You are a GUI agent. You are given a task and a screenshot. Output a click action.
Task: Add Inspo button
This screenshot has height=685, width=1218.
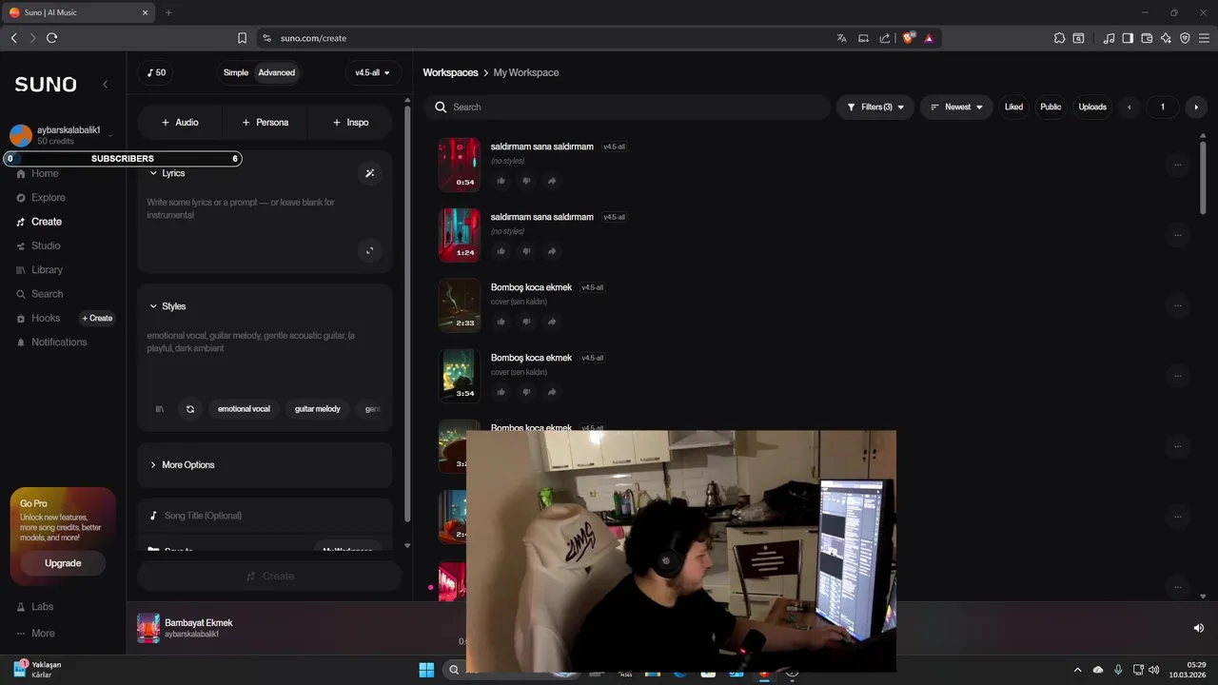(x=350, y=122)
